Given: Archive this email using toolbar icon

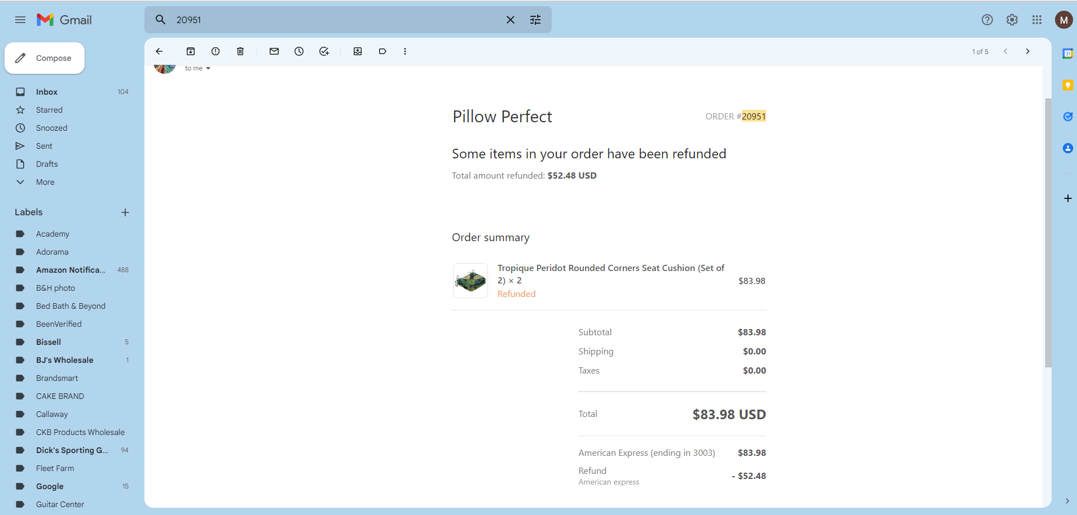Looking at the screenshot, I should tap(191, 51).
